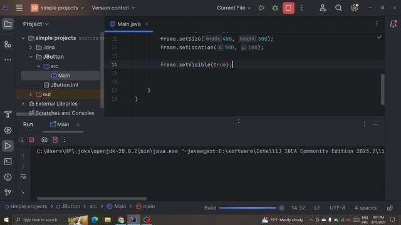Image resolution: width=401 pixels, height=225 pixels.
Task: Change line separator LF
Action: [317, 208]
